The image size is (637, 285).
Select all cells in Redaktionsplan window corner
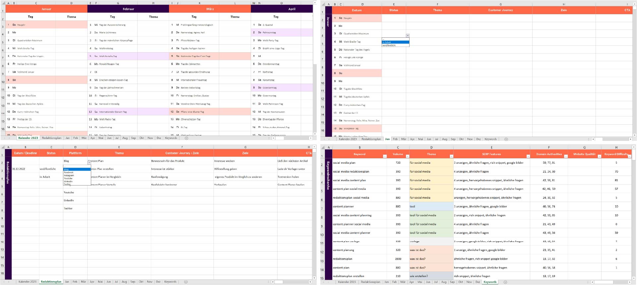[x=2, y=147]
